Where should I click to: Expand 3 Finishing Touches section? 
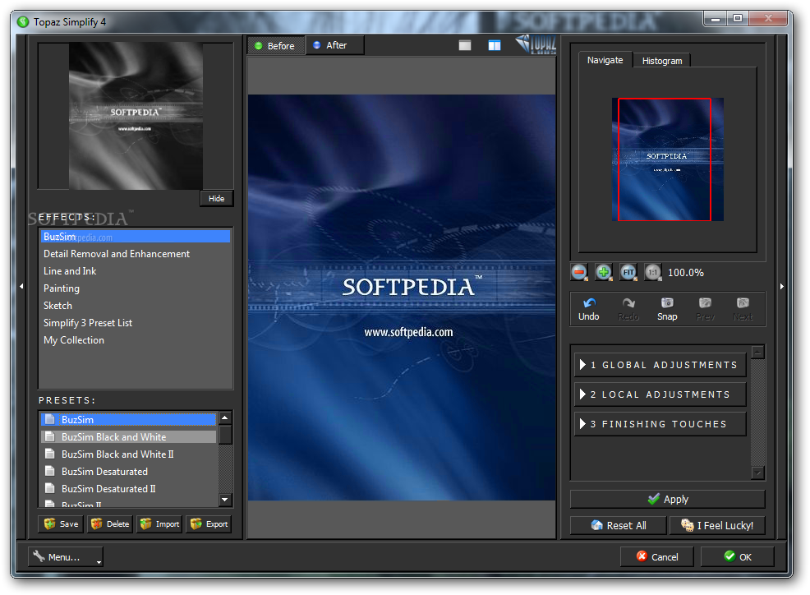coord(660,424)
